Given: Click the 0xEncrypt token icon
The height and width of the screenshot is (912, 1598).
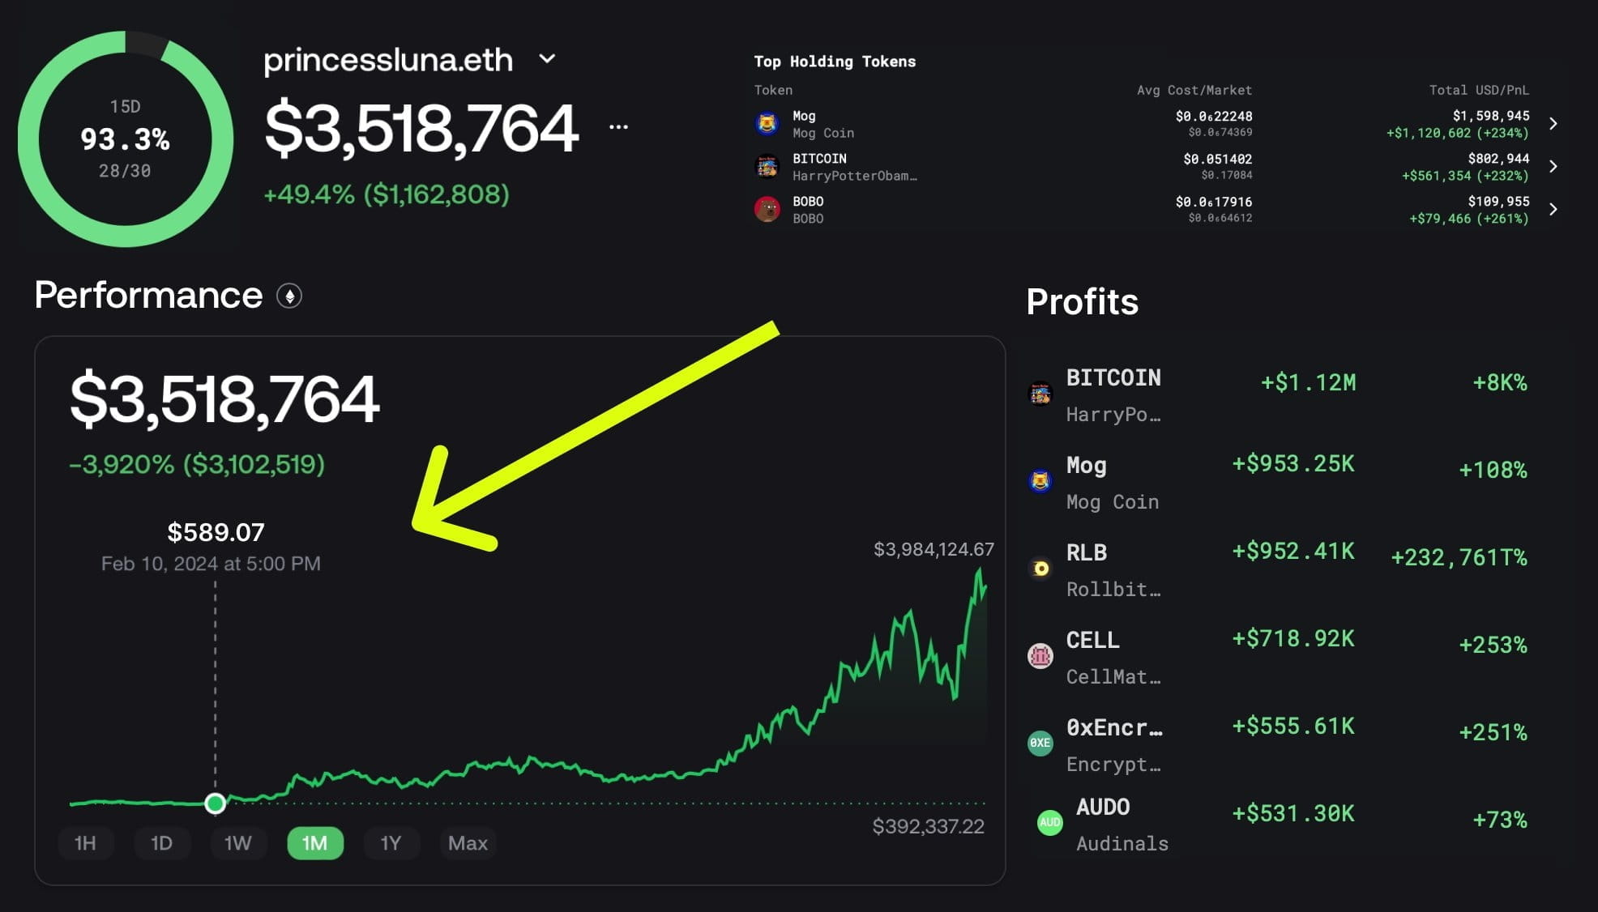Looking at the screenshot, I should point(1041,743).
